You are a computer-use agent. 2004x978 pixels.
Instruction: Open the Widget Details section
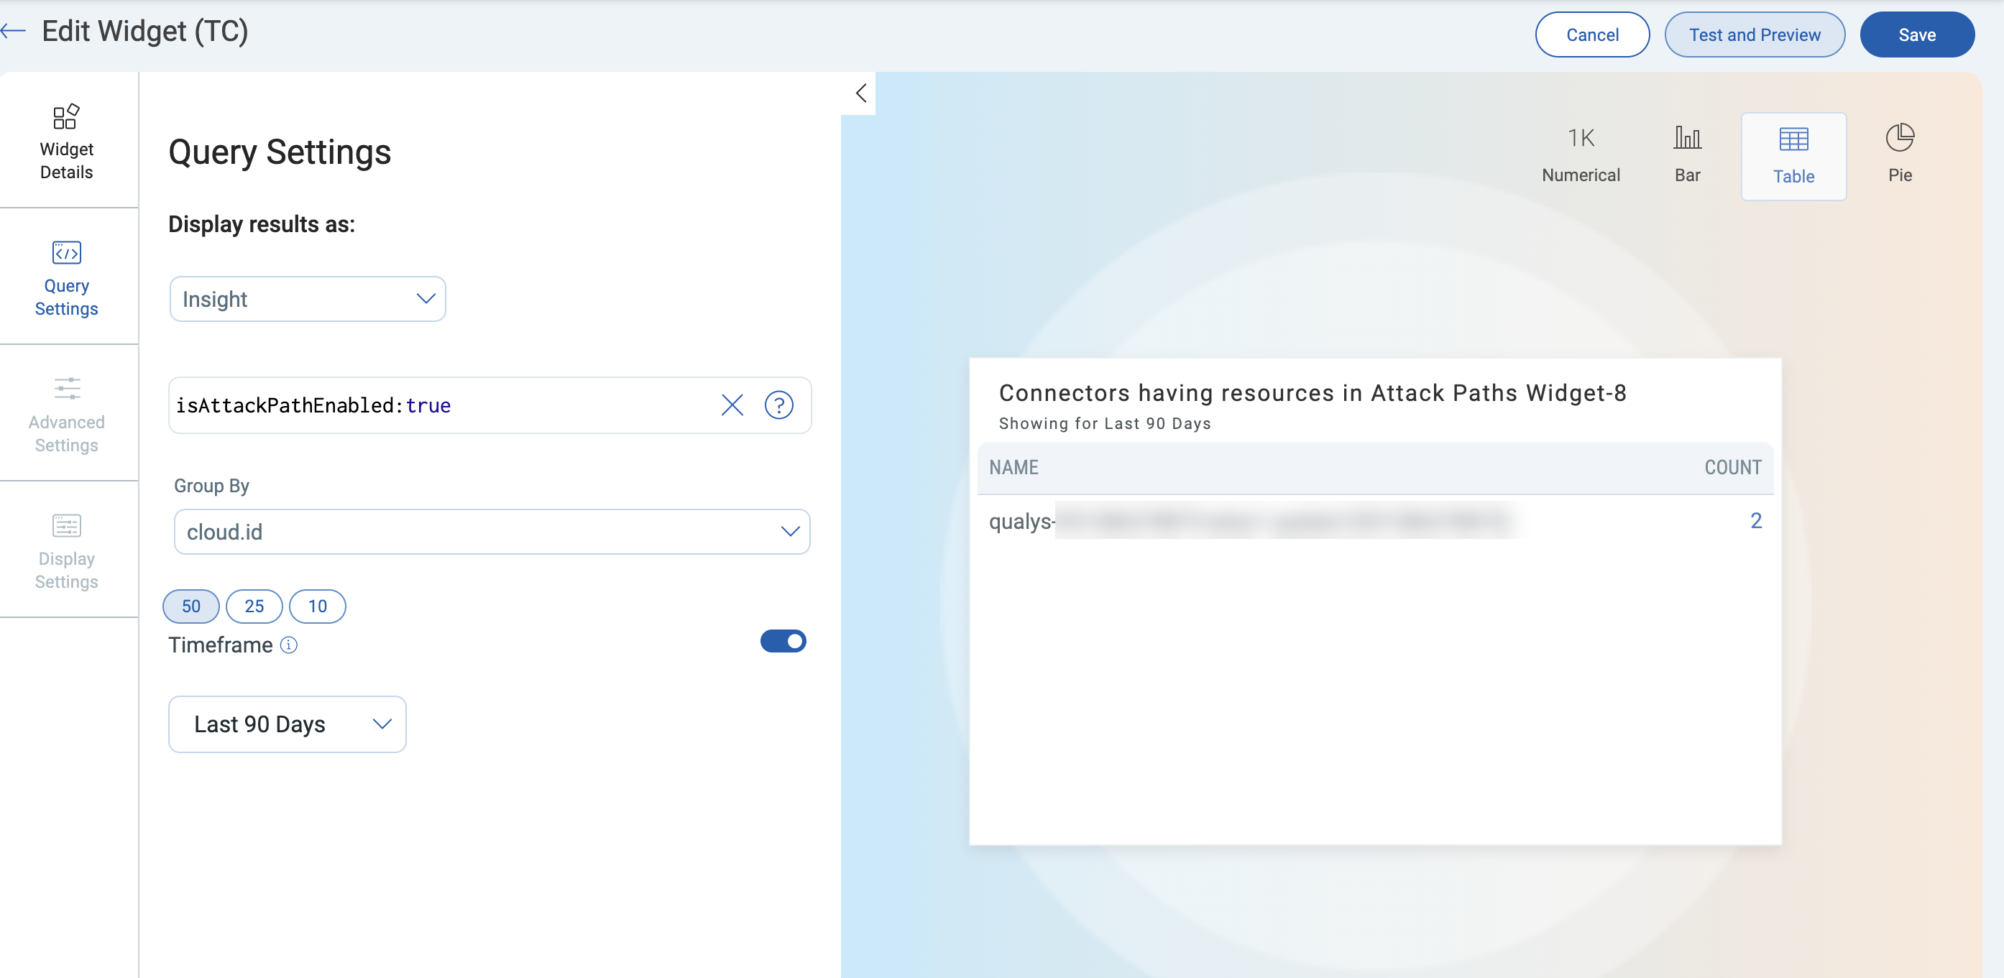click(66, 142)
